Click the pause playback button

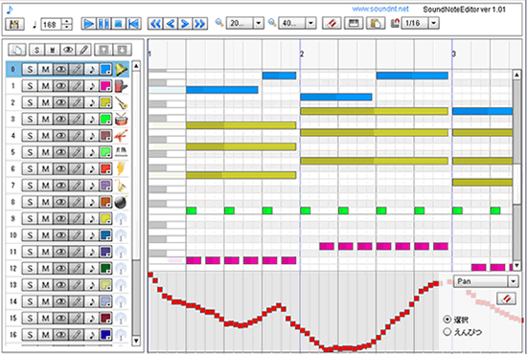tap(103, 24)
